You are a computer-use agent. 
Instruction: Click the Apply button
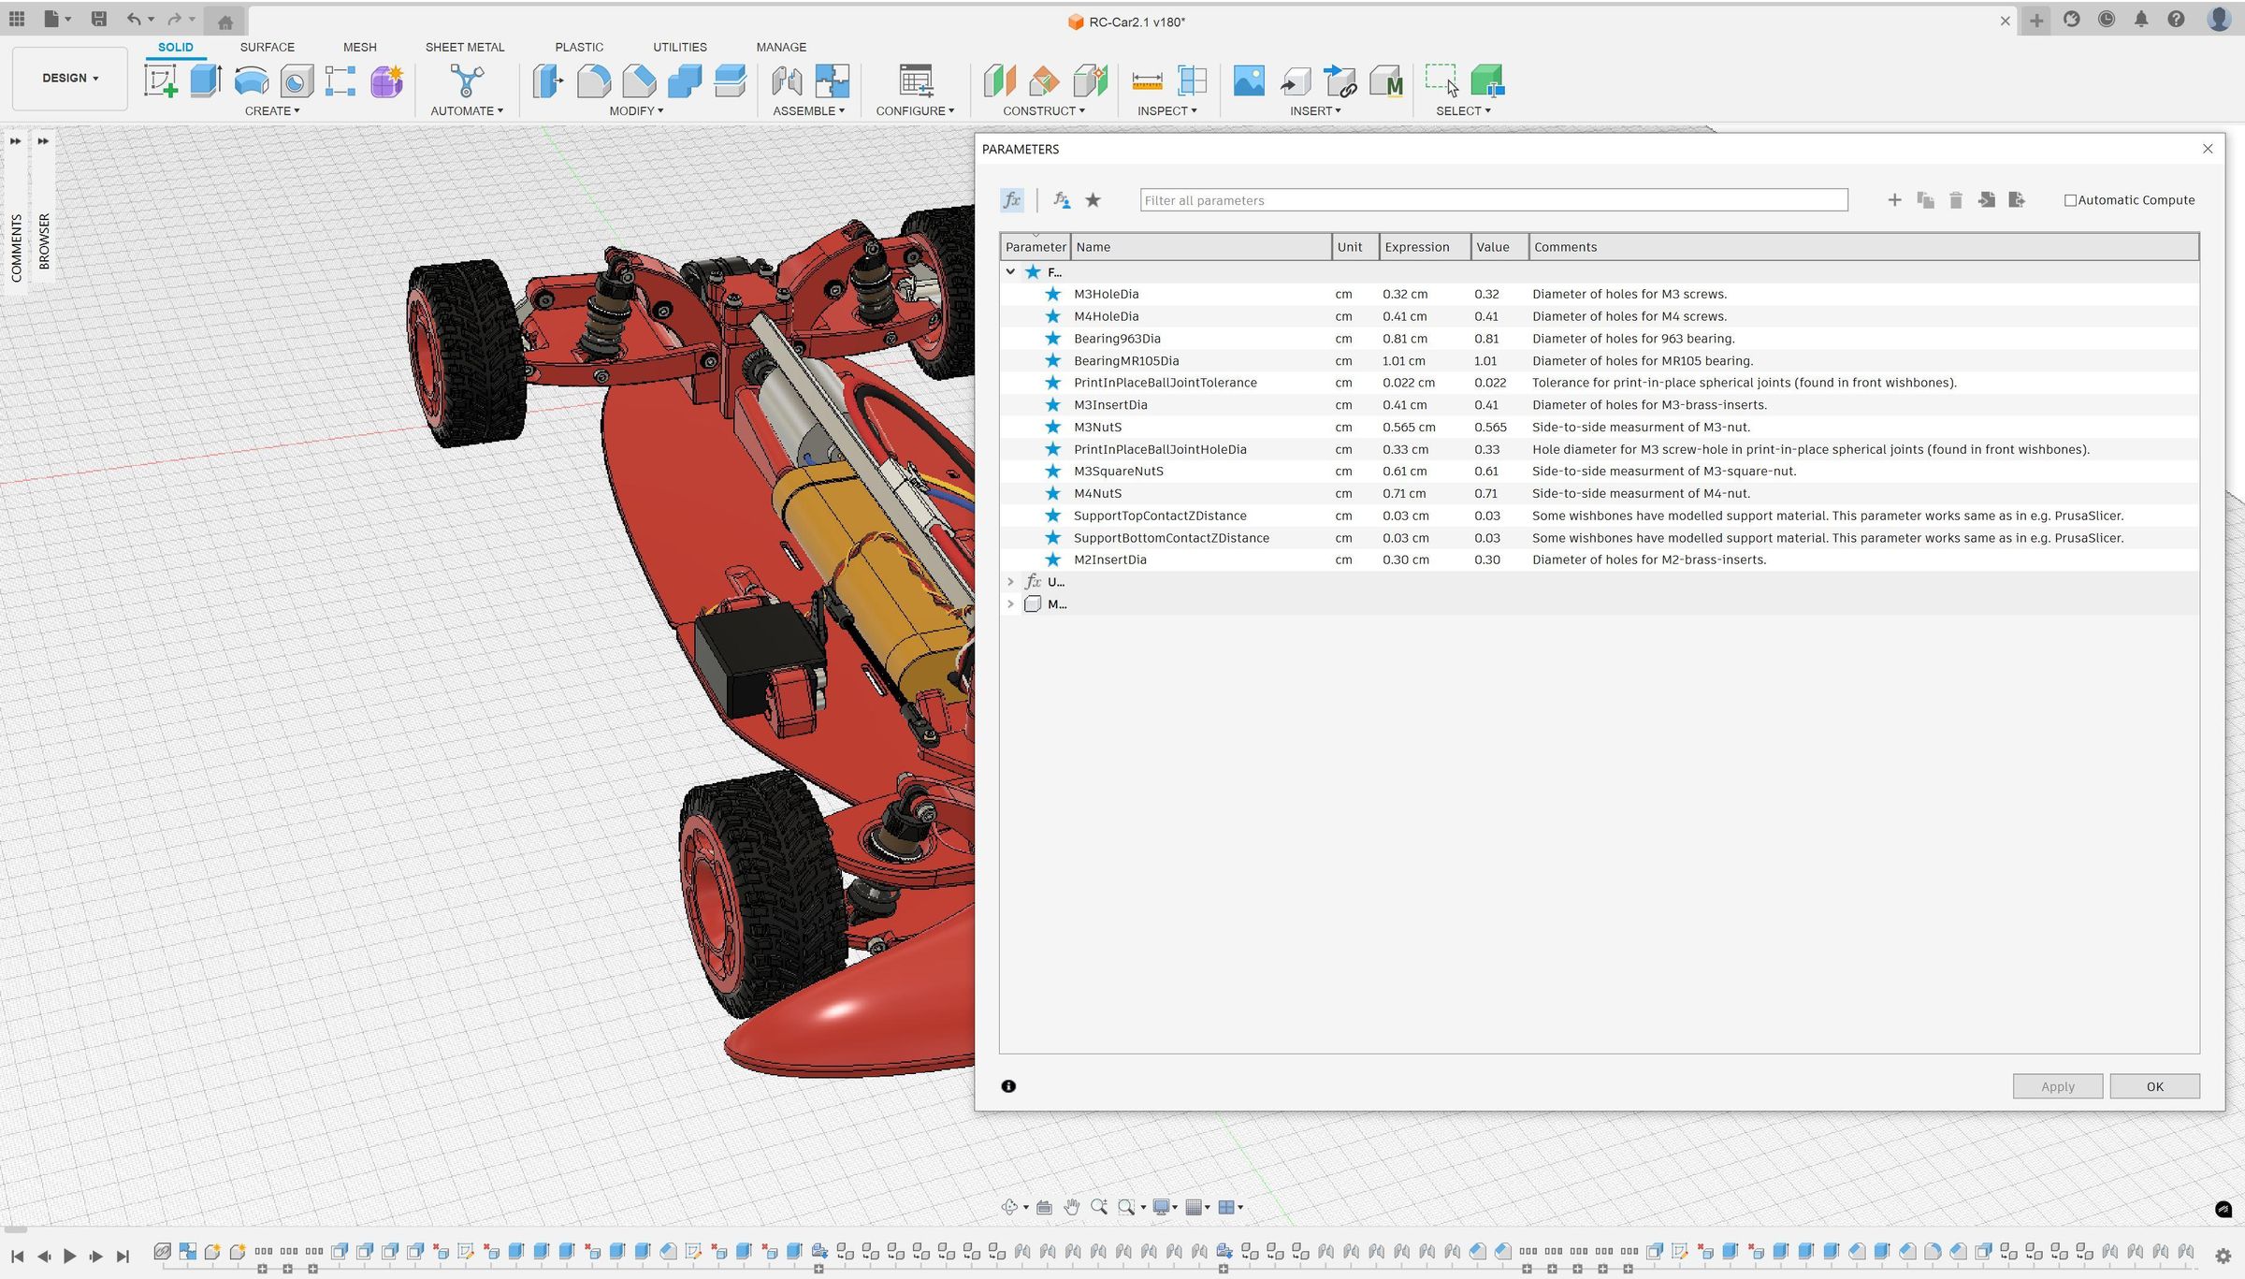[2057, 1086]
